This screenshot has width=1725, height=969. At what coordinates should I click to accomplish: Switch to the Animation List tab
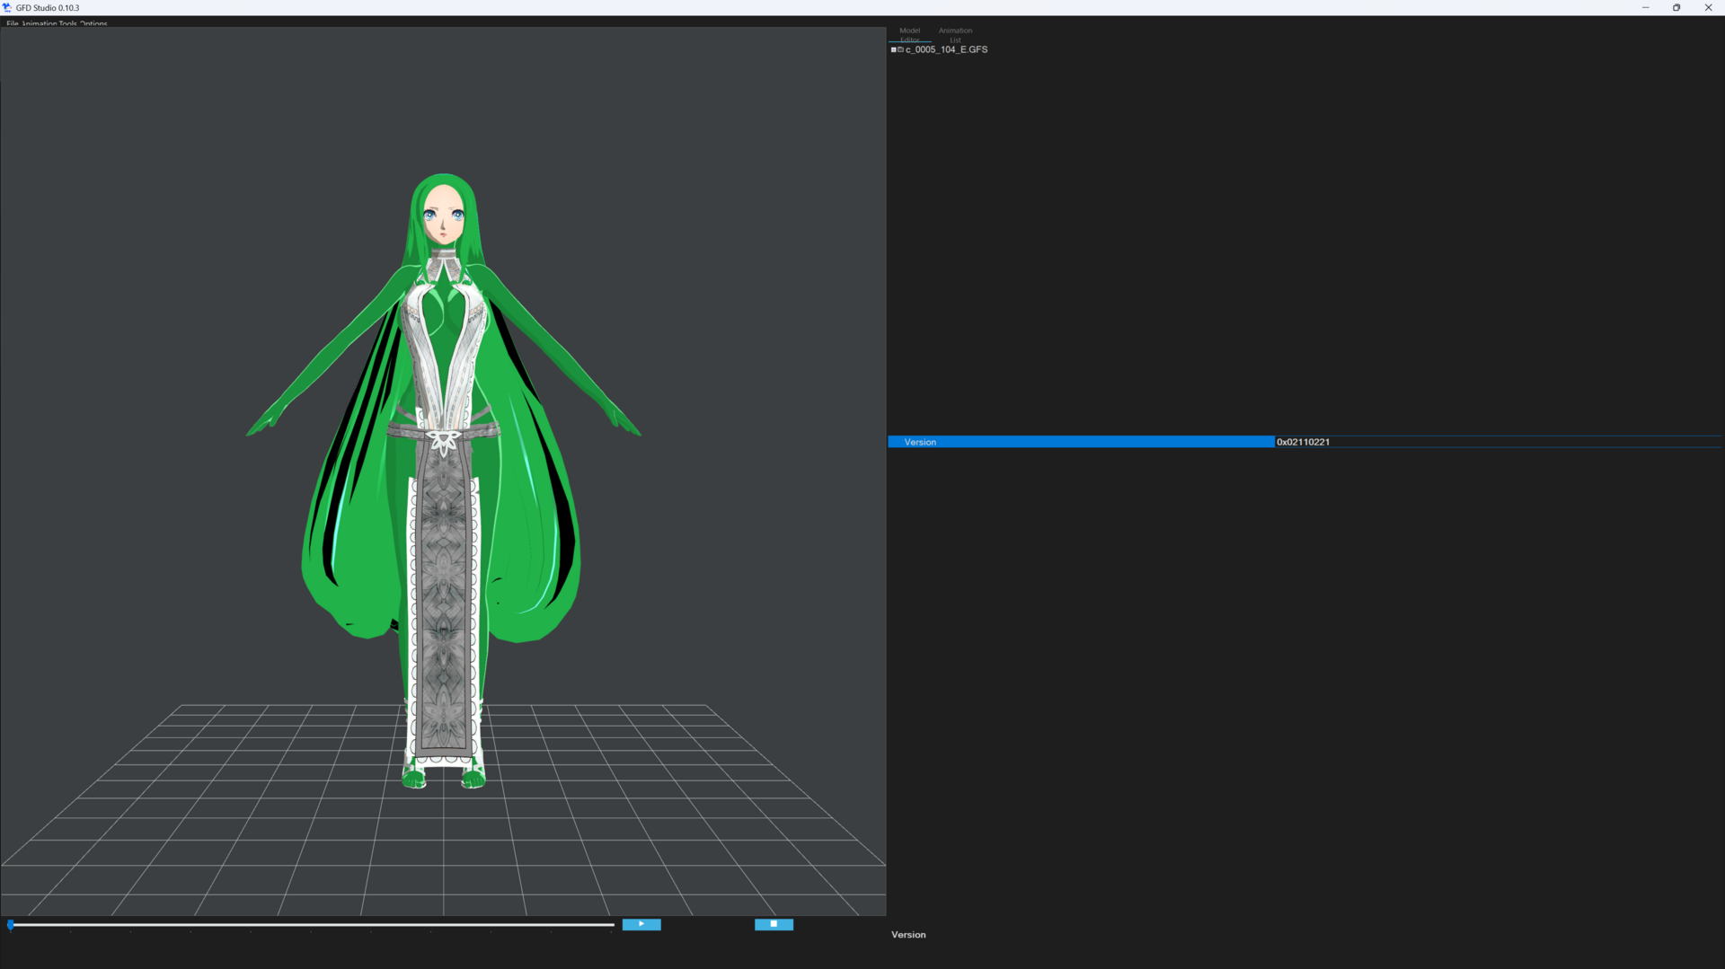pyautogui.click(x=955, y=35)
